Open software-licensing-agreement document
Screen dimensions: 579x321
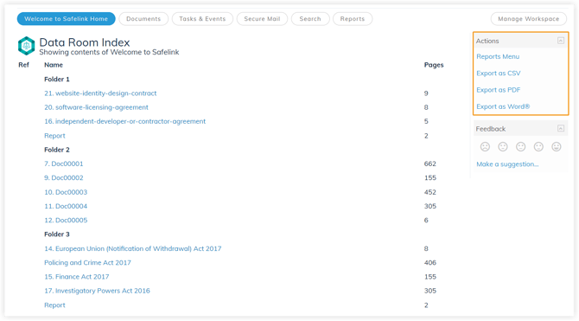click(x=97, y=107)
